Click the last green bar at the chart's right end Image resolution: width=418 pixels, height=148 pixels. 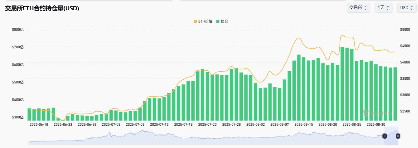[x=395, y=94]
